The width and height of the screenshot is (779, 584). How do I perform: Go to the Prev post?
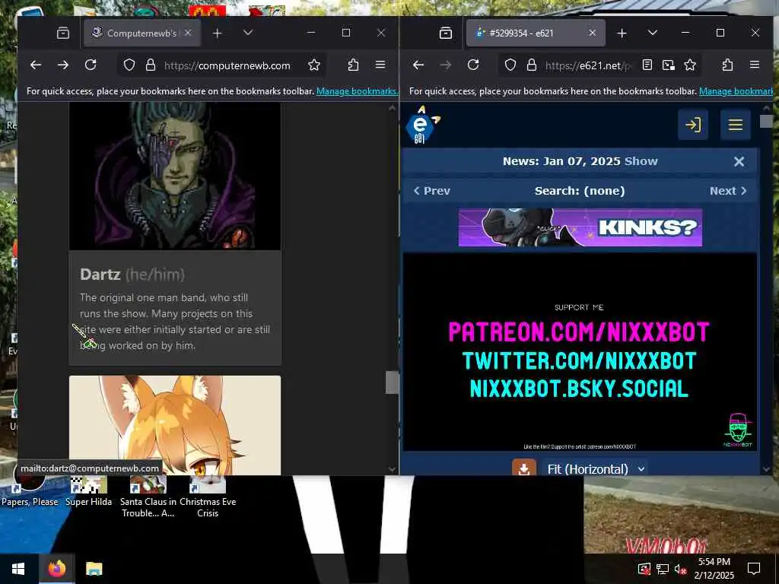coord(432,191)
